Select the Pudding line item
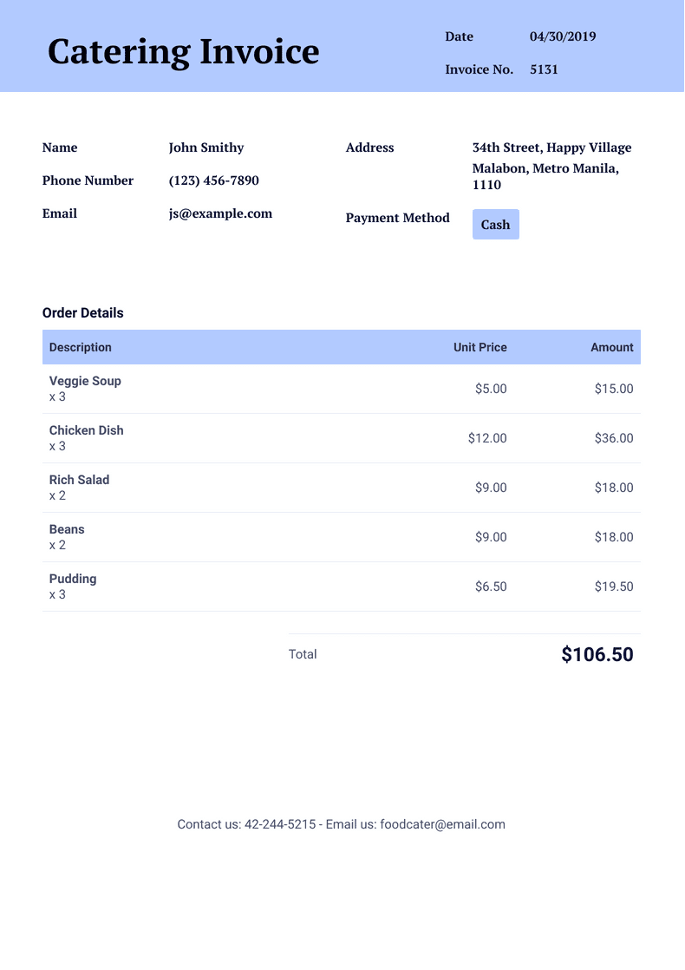This screenshot has height=970, width=685. click(73, 579)
